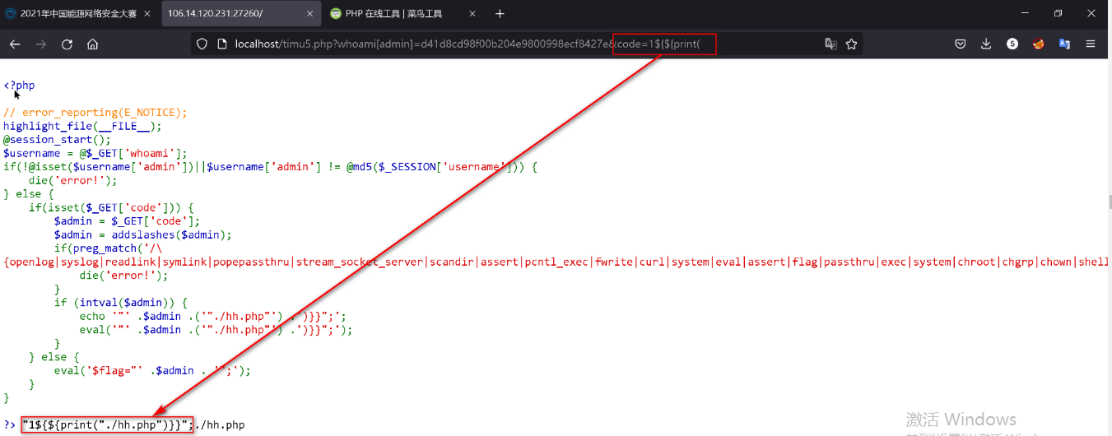This screenshot has width=1112, height=436.
Task: Click the @session_start() line
Action: pyautogui.click(x=57, y=140)
